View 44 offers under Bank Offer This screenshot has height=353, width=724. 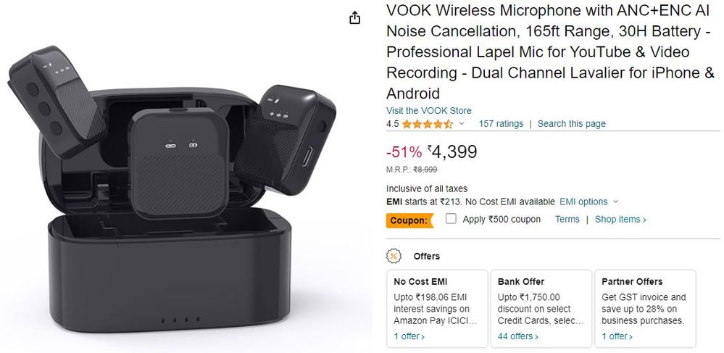point(517,336)
